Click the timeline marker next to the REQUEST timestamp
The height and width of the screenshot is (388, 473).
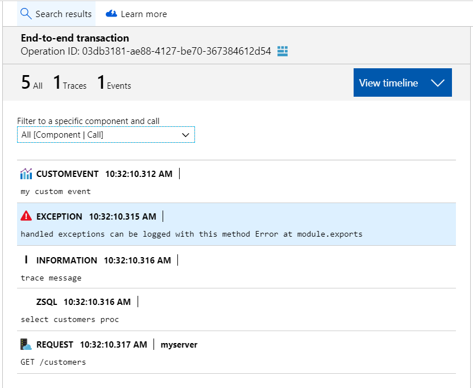[x=153, y=344]
